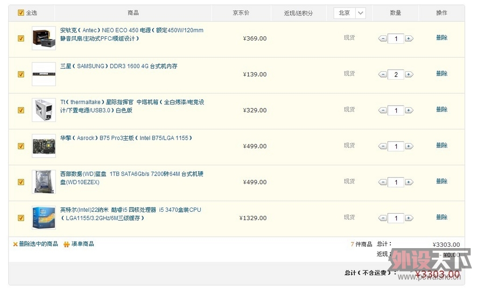Uncheck the Samsung DDR3 memory checkbox
Image resolution: width=478 pixels, height=290 pixels.
(21, 74)
